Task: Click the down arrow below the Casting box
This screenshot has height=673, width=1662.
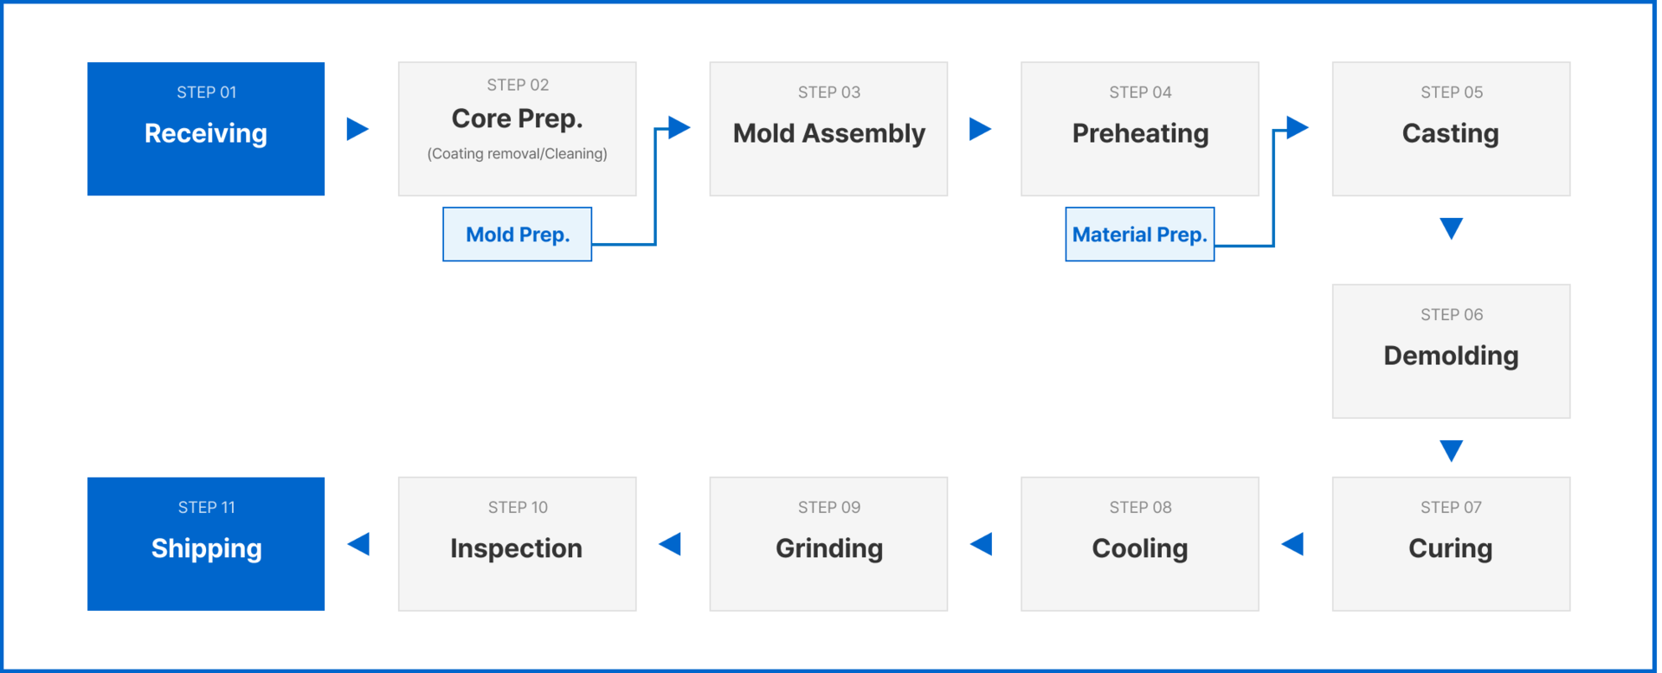Action: (x=1452, y=228)
